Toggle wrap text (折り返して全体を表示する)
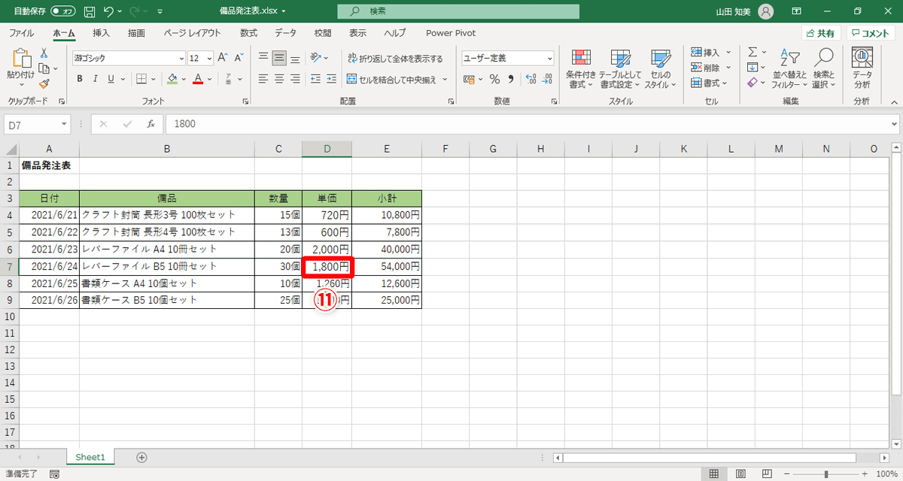This screenshot has width=903, height=481. pos(395,58)
